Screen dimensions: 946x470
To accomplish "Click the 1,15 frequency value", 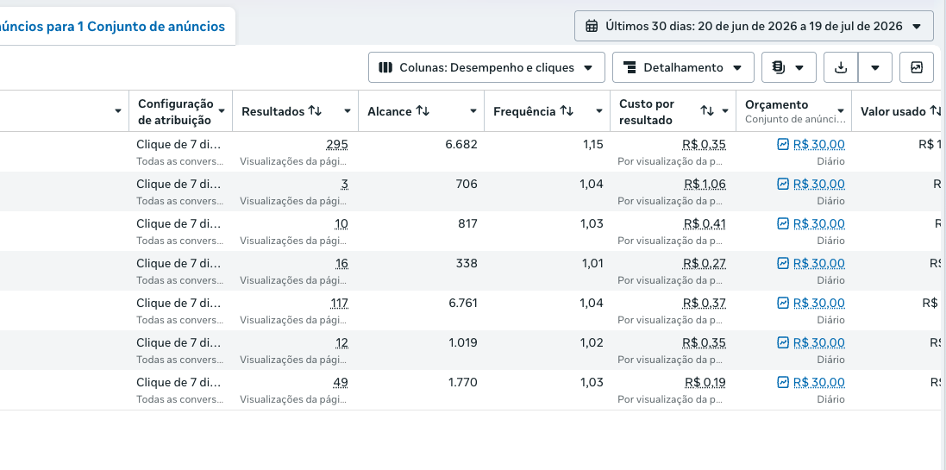I will click(x=593, y=144).
